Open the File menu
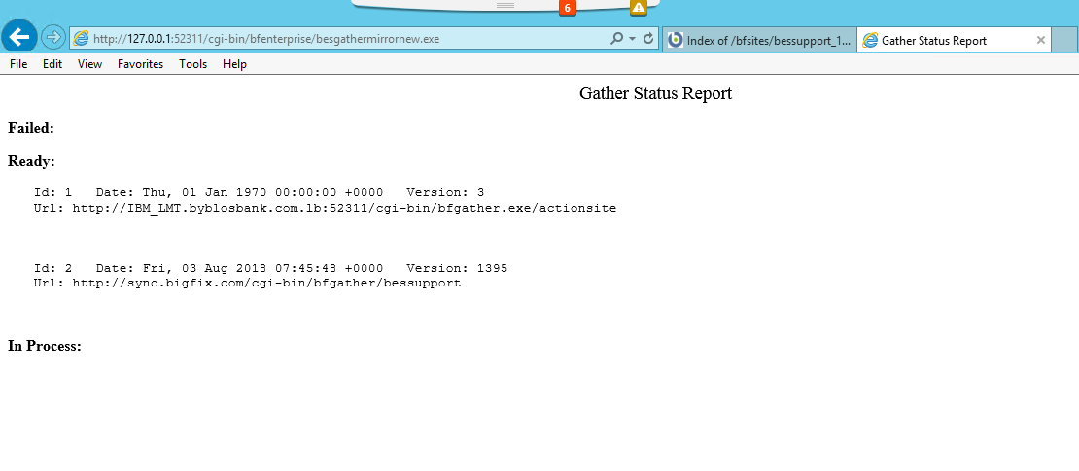Viewport: 1079px width, 471px height. coord(18,64)
